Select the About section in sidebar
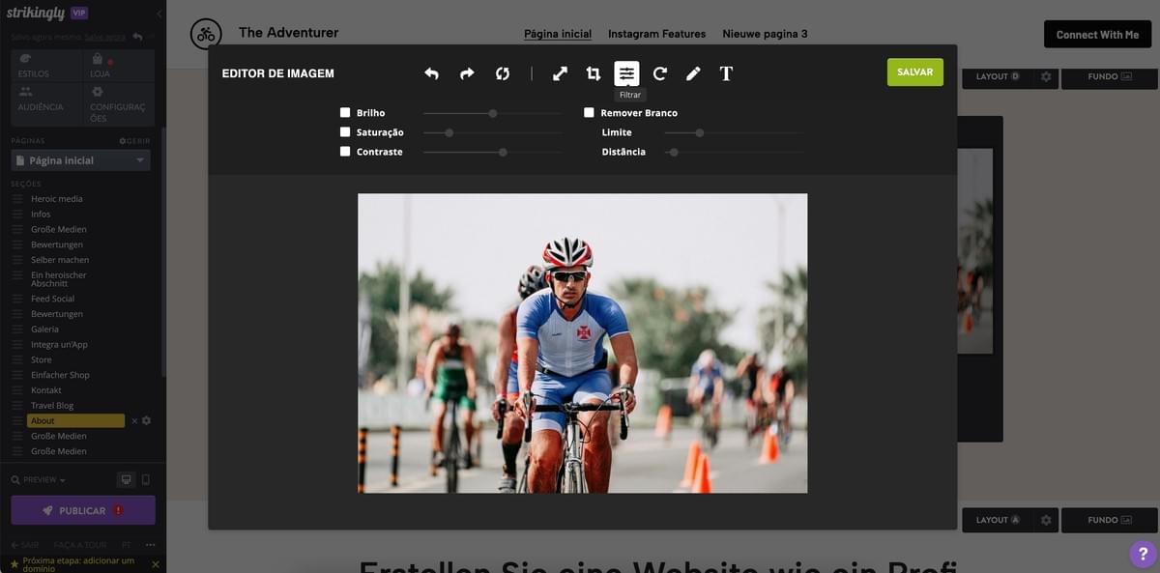1160x573 pixels. point(74,420)
